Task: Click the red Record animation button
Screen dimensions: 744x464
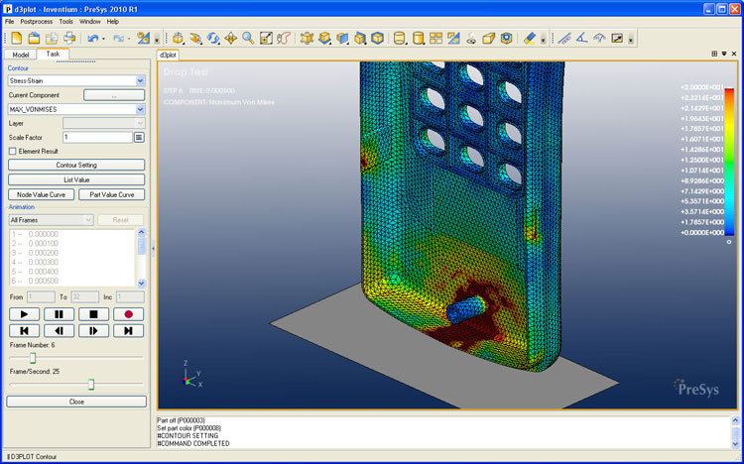Action: pos(128,314)
